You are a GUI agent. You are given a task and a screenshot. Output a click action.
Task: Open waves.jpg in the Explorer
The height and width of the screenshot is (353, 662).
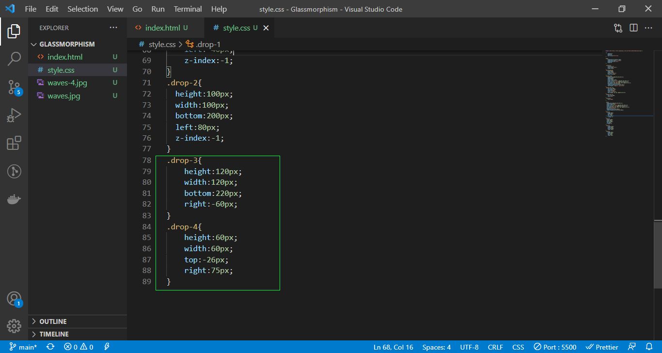[x=78, y=96]
